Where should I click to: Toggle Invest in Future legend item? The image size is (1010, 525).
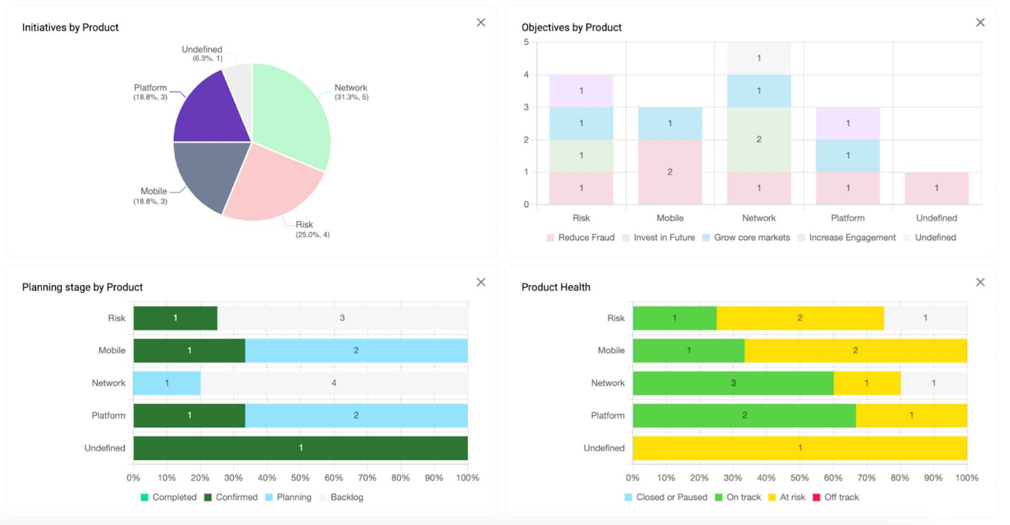point(658,238)
